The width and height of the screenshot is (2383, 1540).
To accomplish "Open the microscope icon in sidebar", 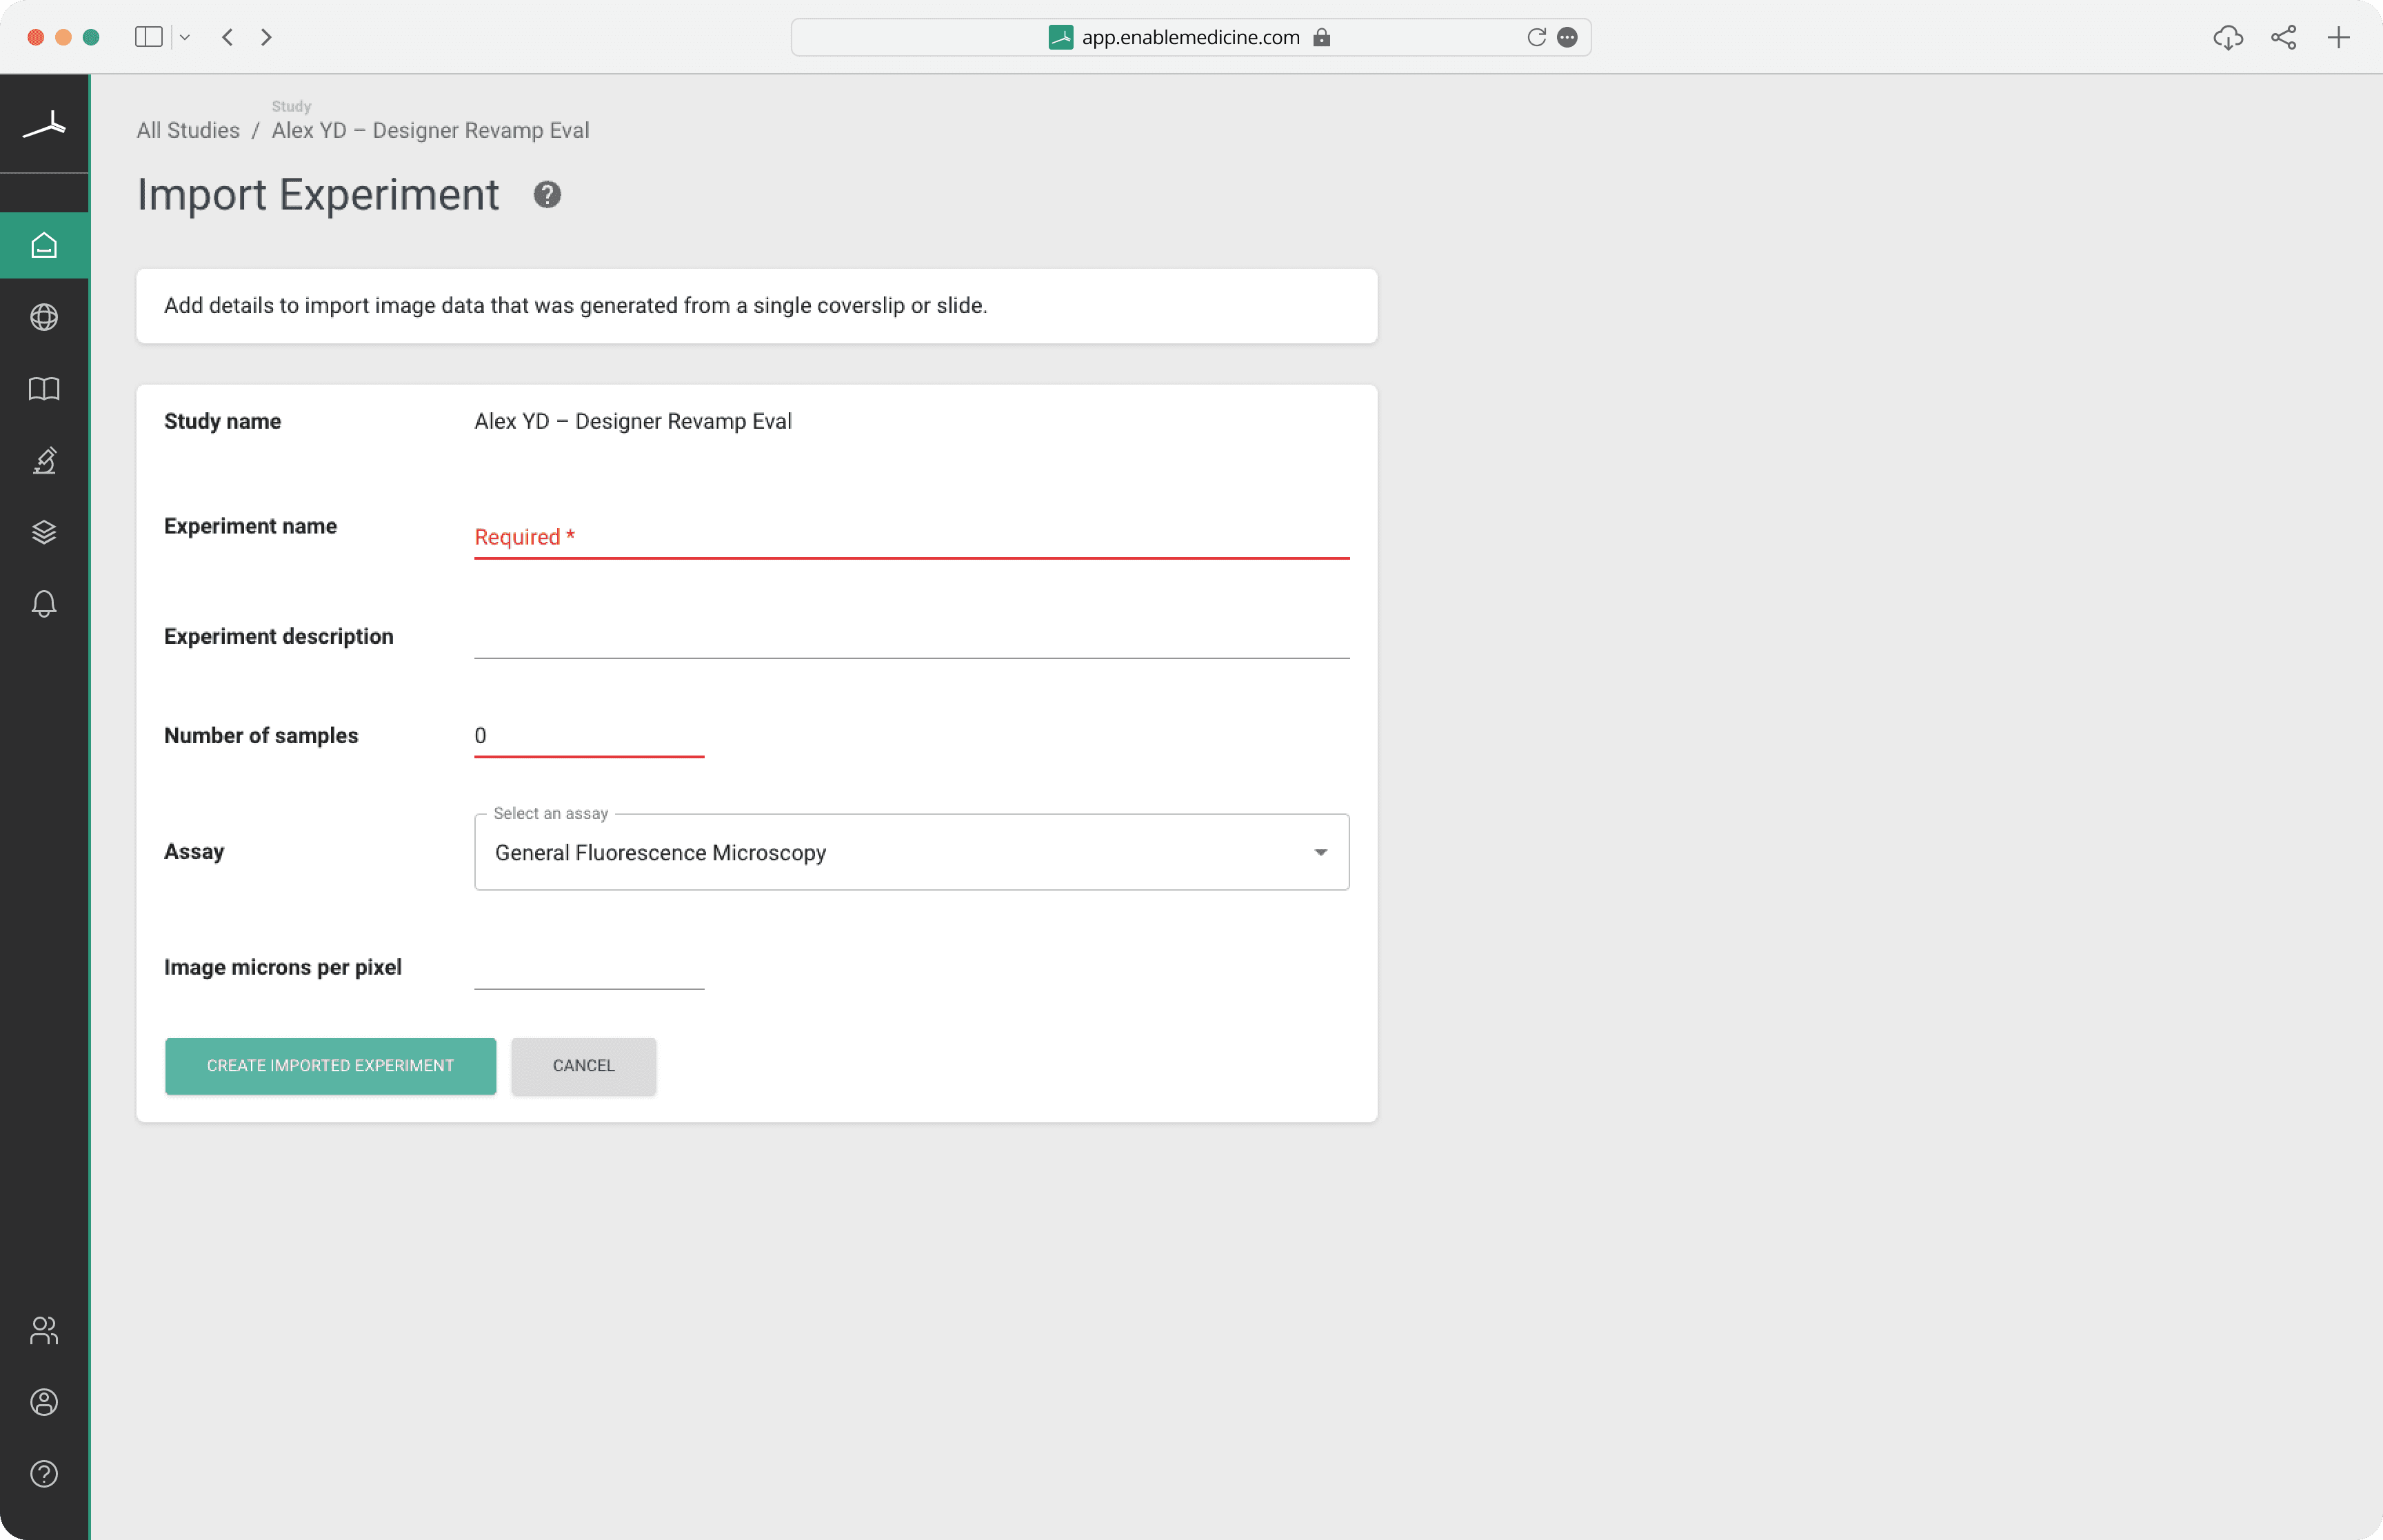I will tap(44, 460).
